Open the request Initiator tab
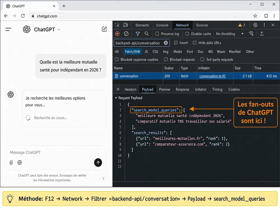Image resolution: width=280 pixels, height=210 pixels. [x=200, y=89]
